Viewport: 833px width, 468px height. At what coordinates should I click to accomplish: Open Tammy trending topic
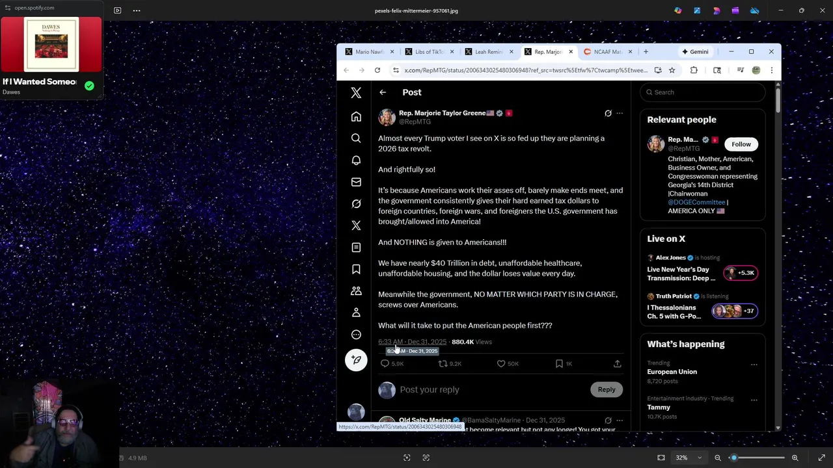[x=659, y=408]
